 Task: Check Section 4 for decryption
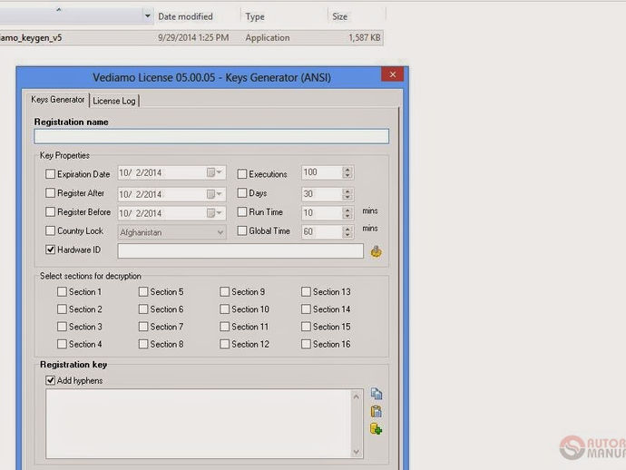click(62, 344)
